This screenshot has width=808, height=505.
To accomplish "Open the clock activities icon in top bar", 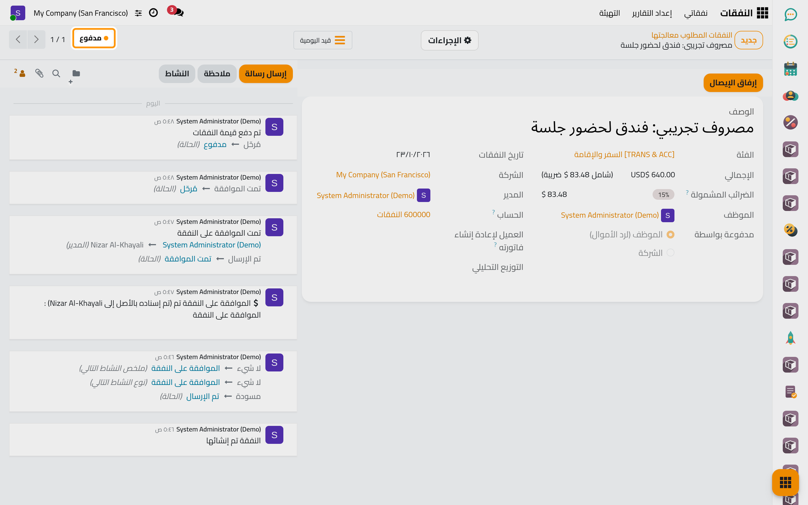I will (154, 13).
